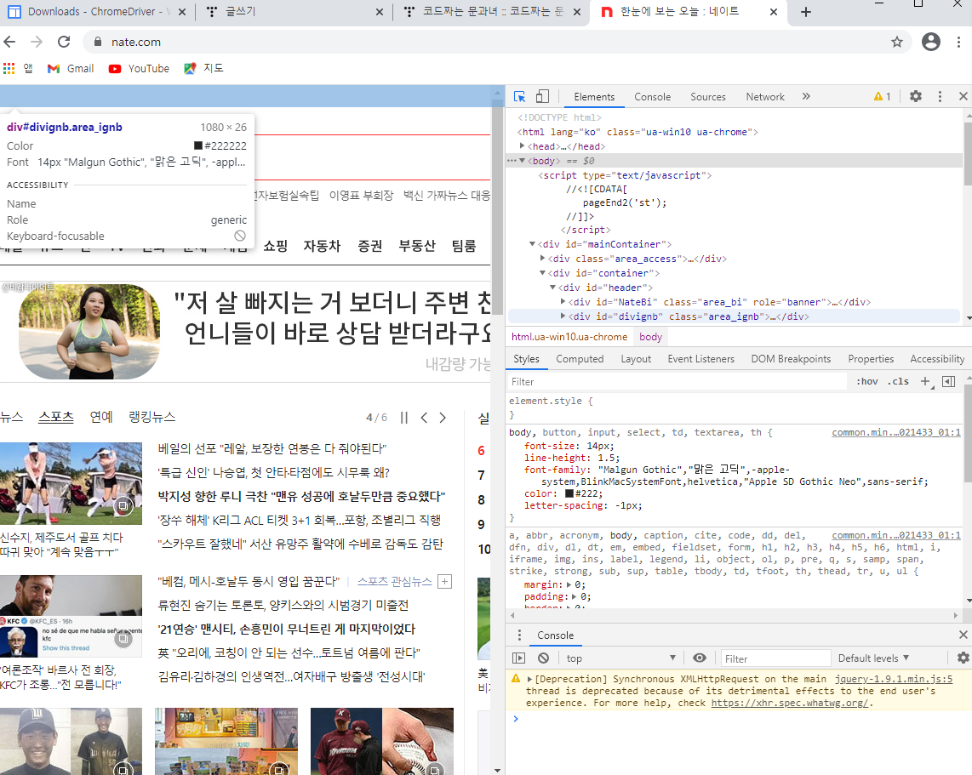This screenshot has width=972, height=775.
Task: Open the YouTube bookmark
Action: [x=139, y=69]
